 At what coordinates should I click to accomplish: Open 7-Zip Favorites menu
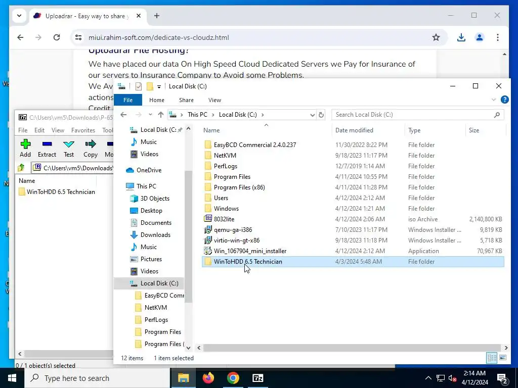point(83,130)
